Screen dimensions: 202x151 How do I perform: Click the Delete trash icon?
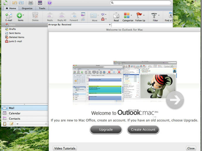coord(35,15)
